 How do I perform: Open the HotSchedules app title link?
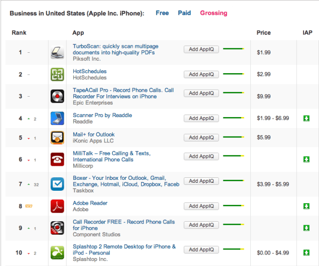[90, 71]
